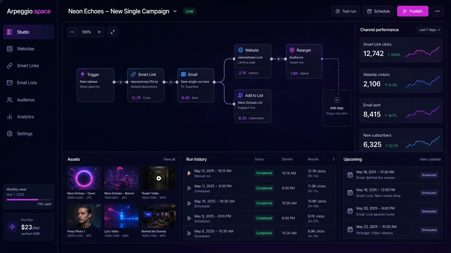This screenshot has width=451, height=253.
Task: Click the Results column header
Action: (313, 159)
